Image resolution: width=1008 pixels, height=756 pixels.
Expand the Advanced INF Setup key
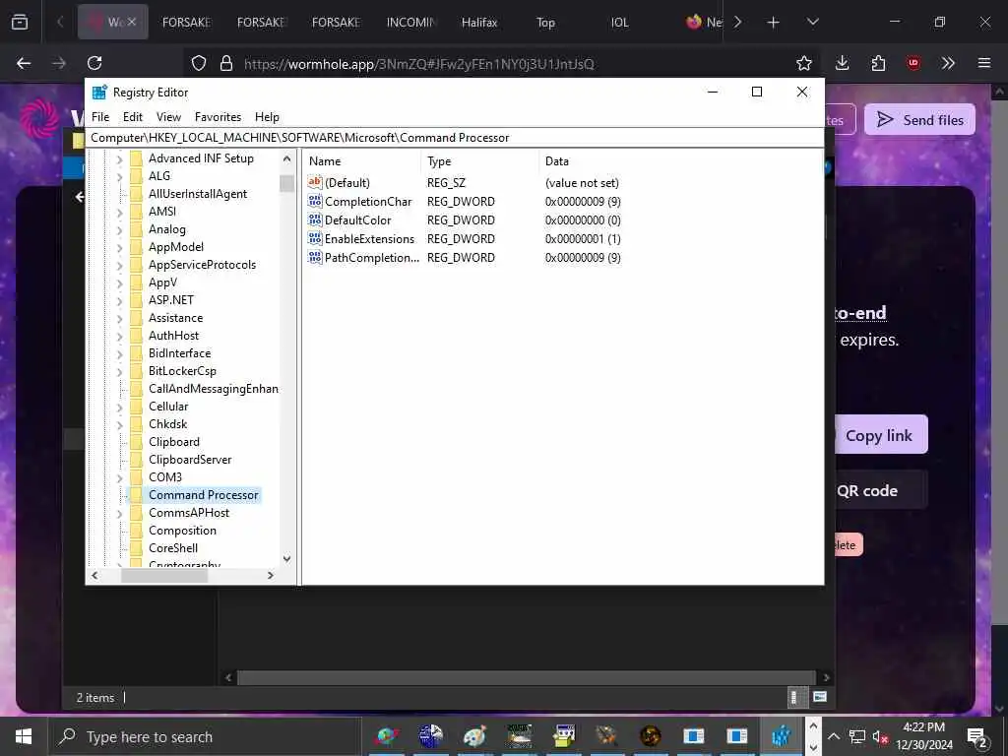click(119, 158)
